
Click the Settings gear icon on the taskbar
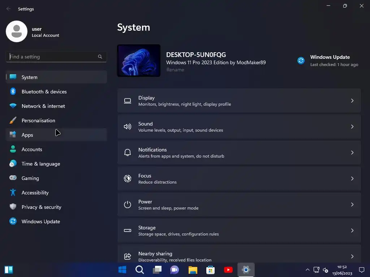(246, 270)
